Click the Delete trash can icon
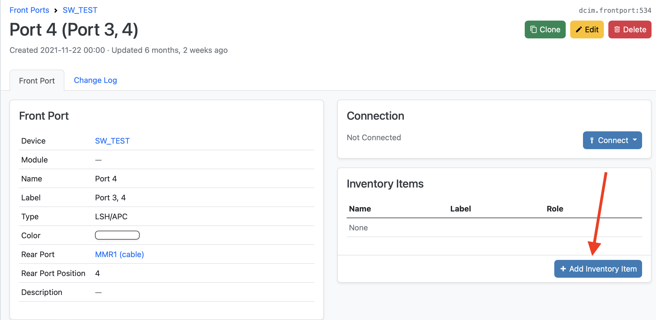Screen dimensions: 656x320 [617, 29]
